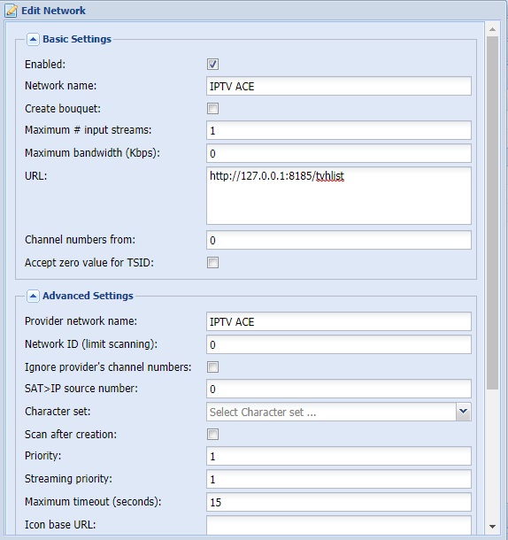The height and width of the screenshot is (540, 508).
Task: Click the Priority input field
Action: coord(339,456)
